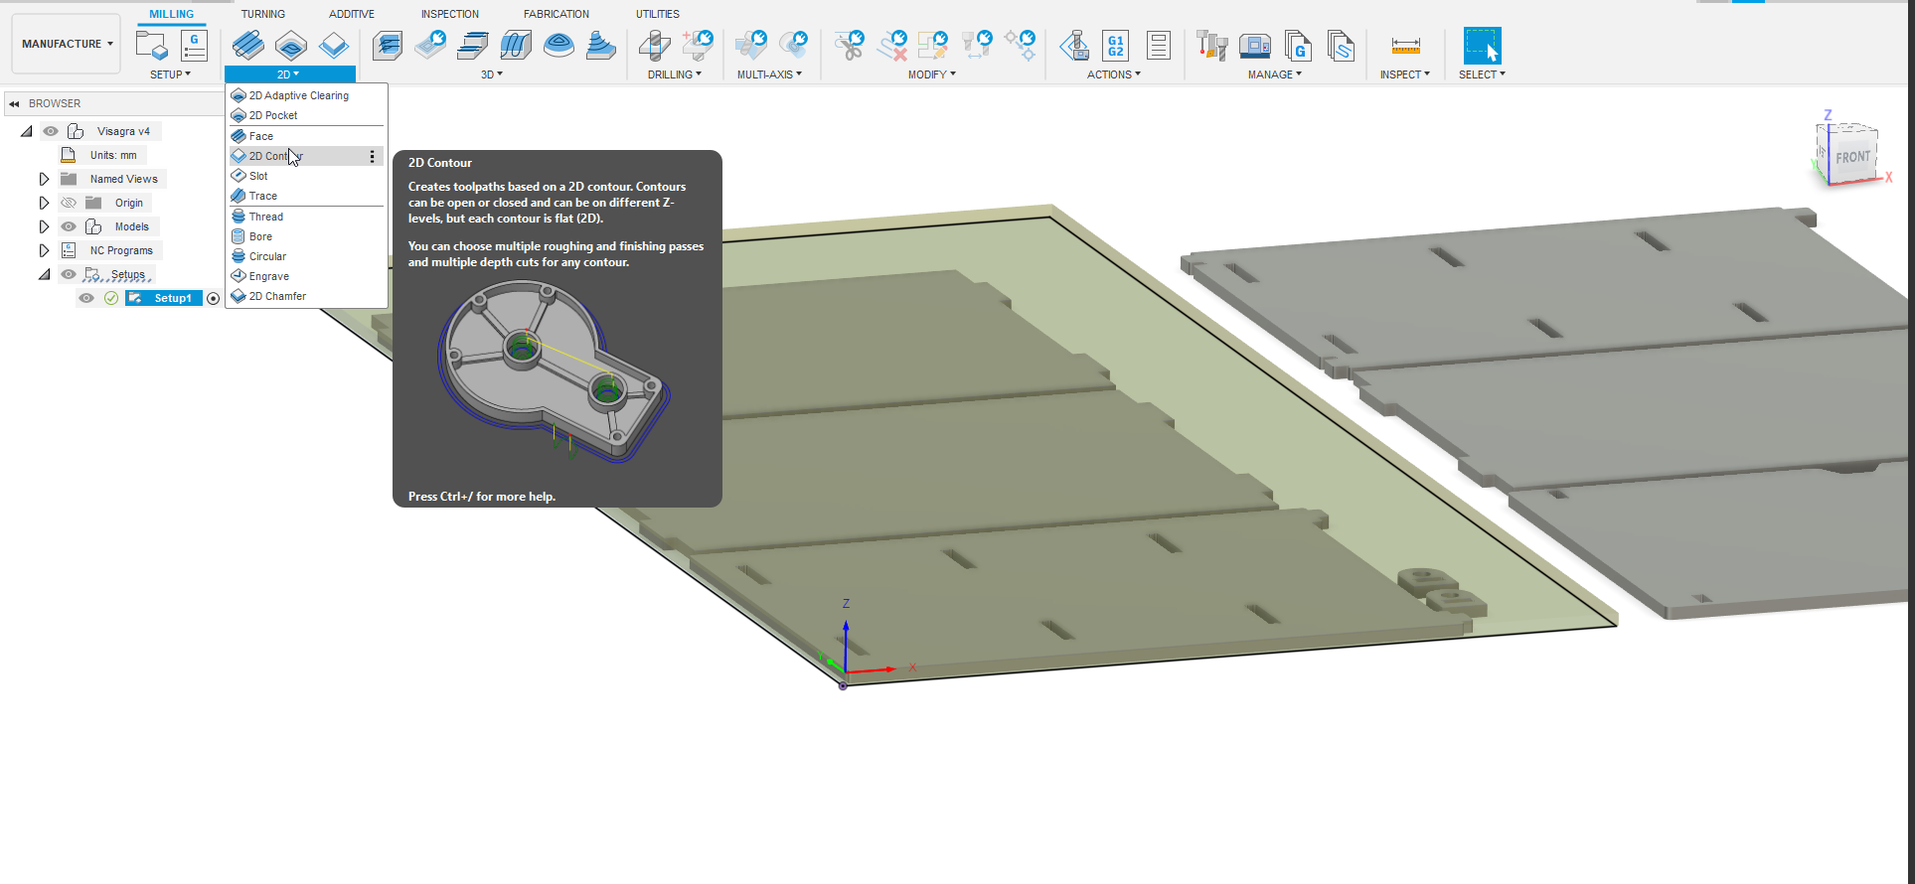Open the Machine Library icon
This screenshot has width=1915, height=884.
click(1255, 46)
